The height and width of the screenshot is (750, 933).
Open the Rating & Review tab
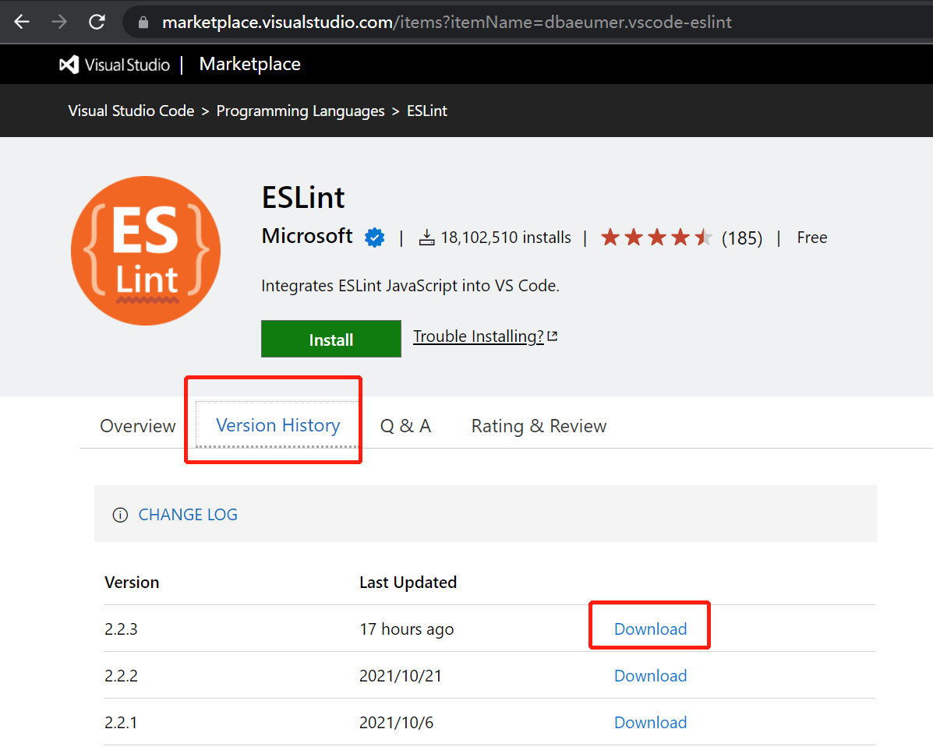tap(538, 425)
